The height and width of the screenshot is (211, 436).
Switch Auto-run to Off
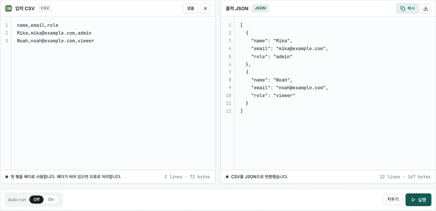pyautogui.click(x=36, y=199)
